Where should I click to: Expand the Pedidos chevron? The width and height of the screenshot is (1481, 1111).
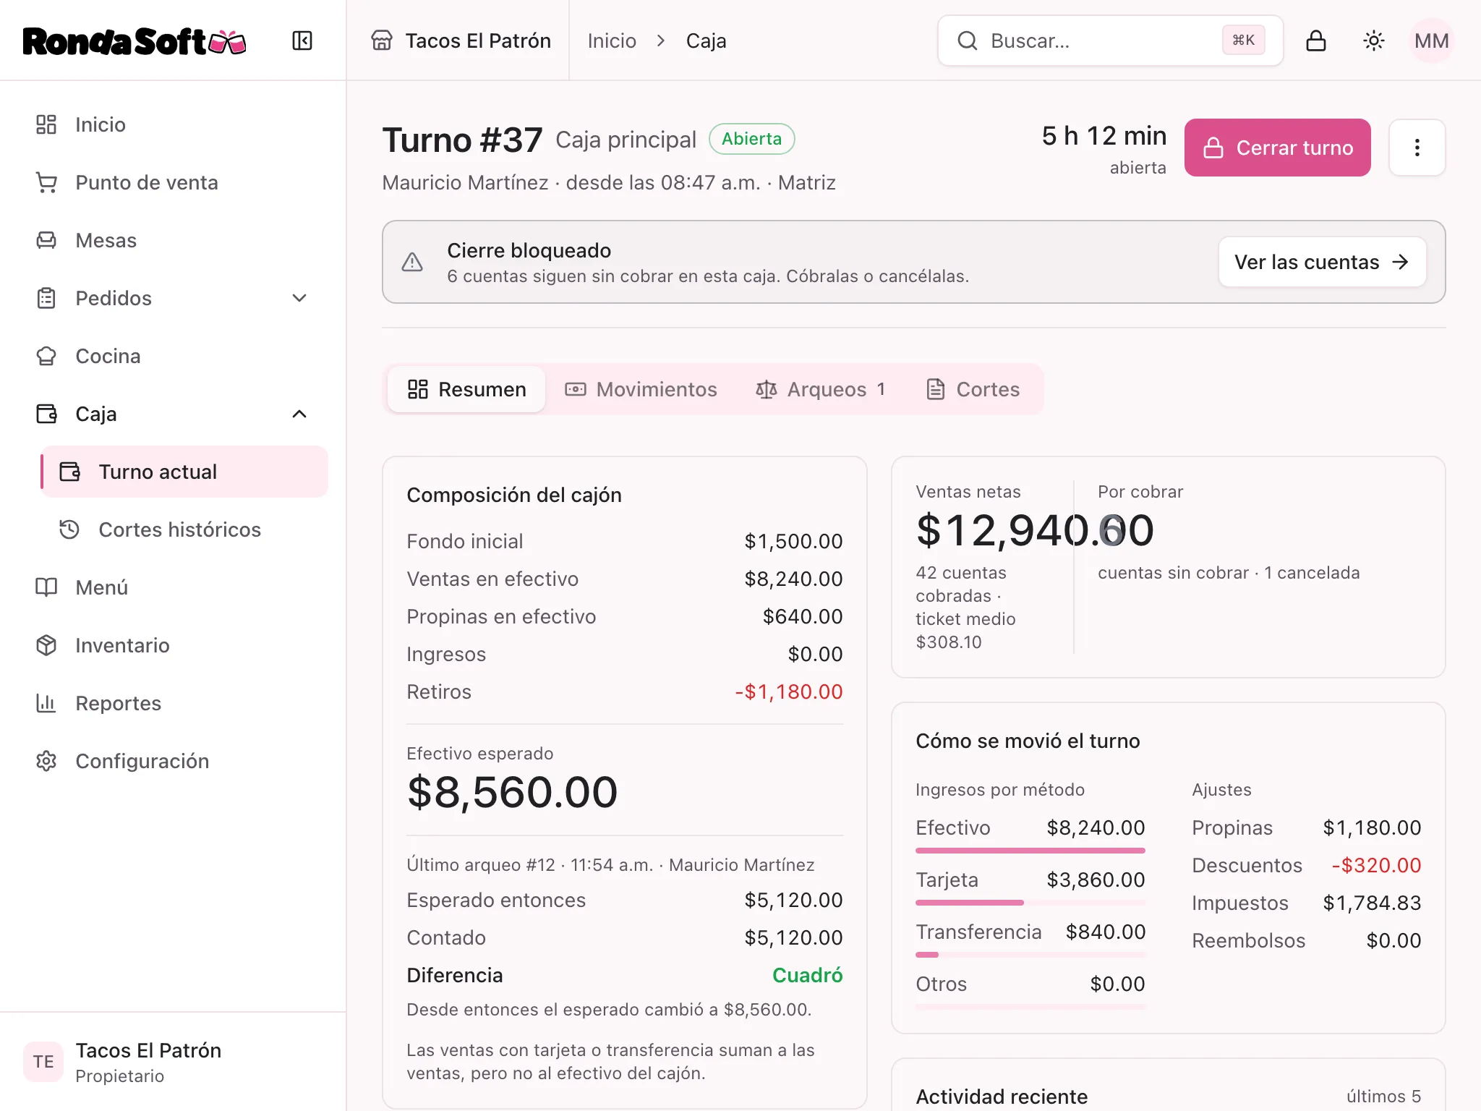(299, 298)
